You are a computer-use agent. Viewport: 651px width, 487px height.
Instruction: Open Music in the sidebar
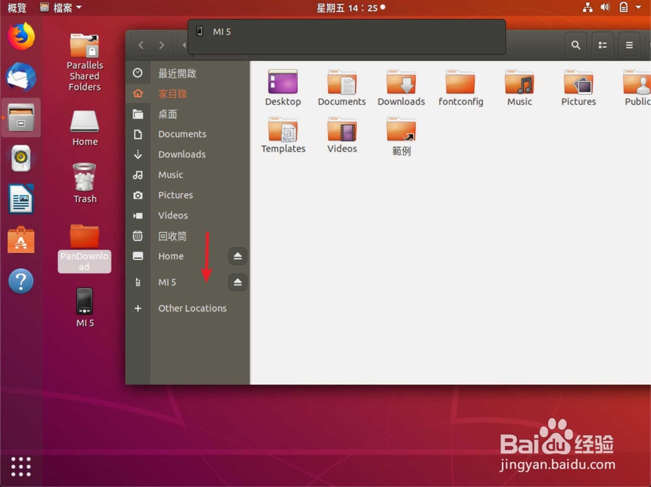(x=187, y=174)
